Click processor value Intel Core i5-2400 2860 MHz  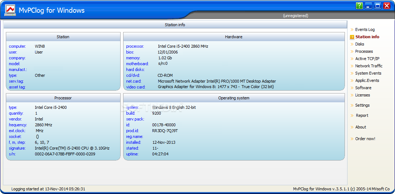coord(183,47)
